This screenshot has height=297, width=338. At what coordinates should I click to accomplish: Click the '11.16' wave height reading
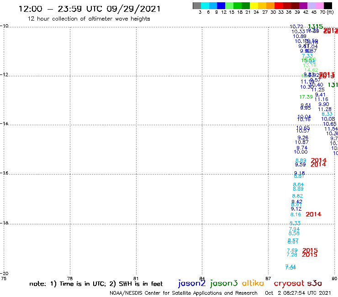pyautogui.click(x=322, y=99)
